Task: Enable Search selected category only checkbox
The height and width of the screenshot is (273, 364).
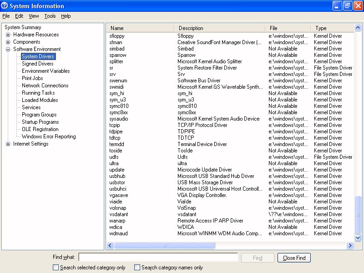Action: pyautogui.click(x=56, y=268)
